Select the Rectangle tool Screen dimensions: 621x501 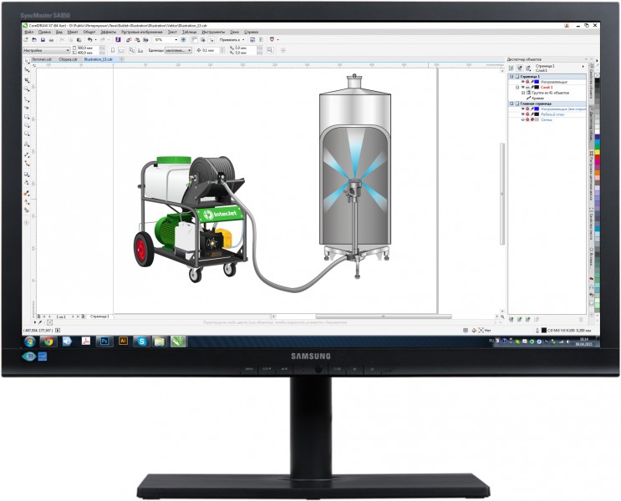tap(27, 117)
